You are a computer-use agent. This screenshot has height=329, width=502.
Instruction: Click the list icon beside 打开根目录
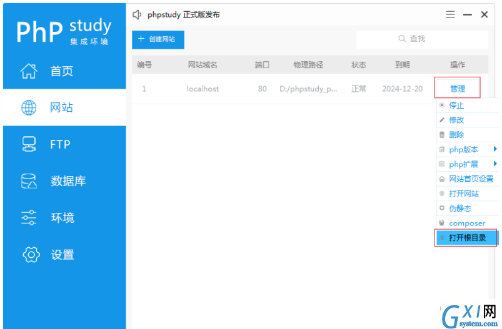pyautogui.click(x=442, y=238)
